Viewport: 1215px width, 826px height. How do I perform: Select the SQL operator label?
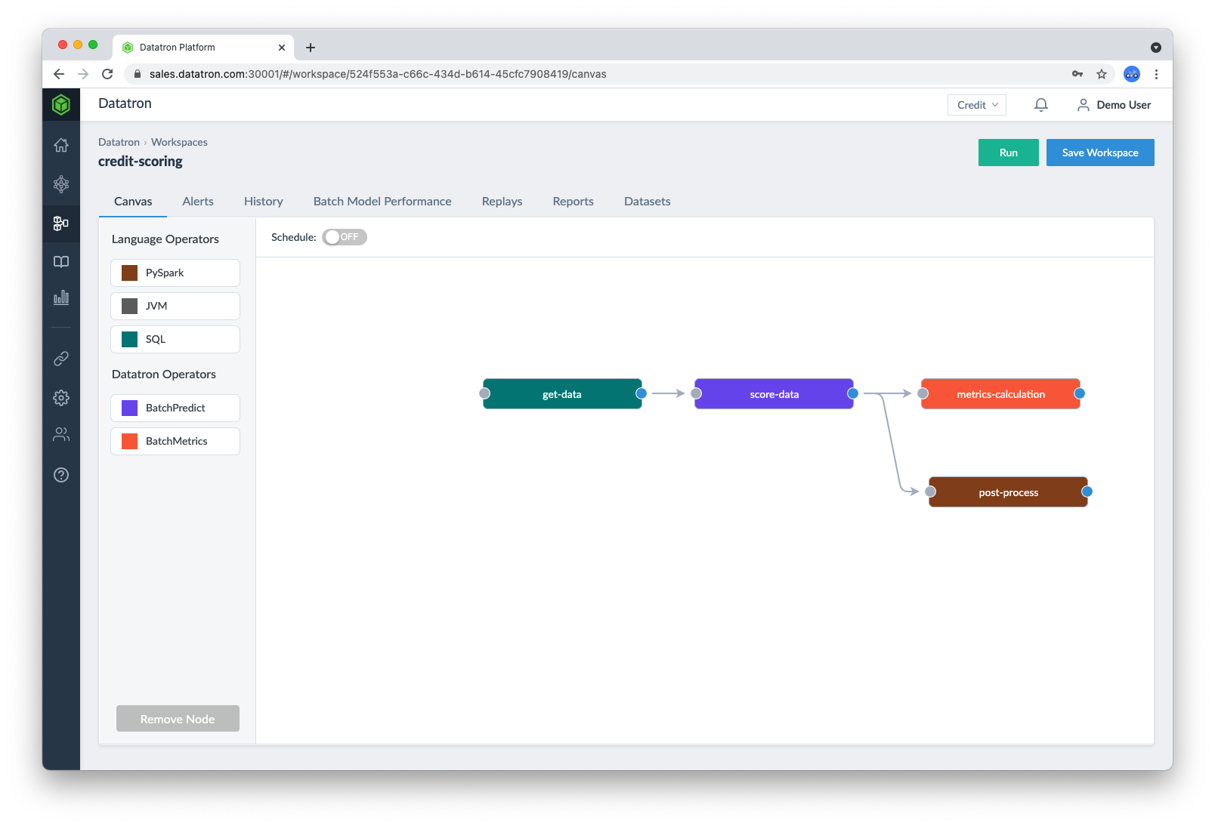point(156,339)
